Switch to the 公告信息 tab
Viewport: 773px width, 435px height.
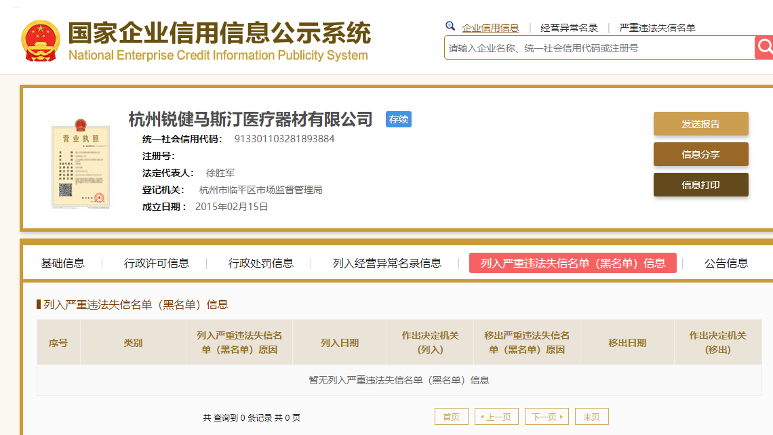click(x=726, y=264)
